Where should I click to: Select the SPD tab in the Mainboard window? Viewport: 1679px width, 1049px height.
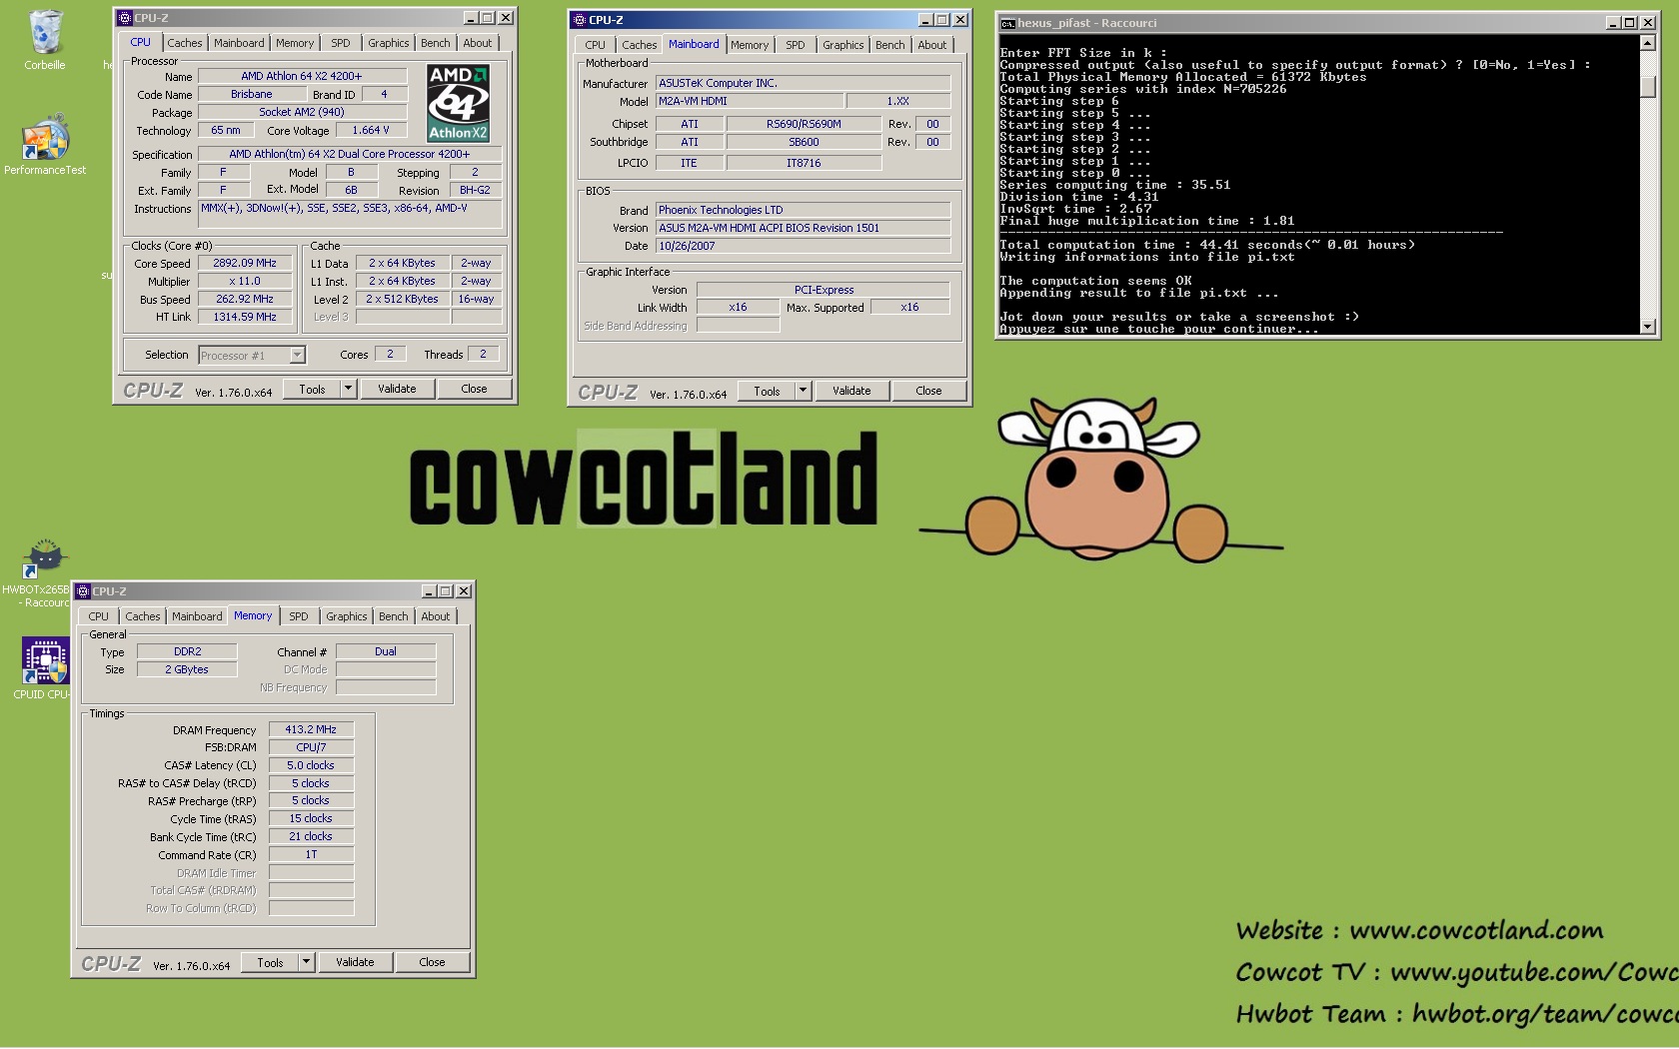coord(796,45)
